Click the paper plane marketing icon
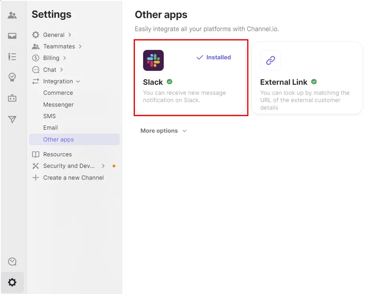Viewport: 371px width, 294px height. (12, 119)
